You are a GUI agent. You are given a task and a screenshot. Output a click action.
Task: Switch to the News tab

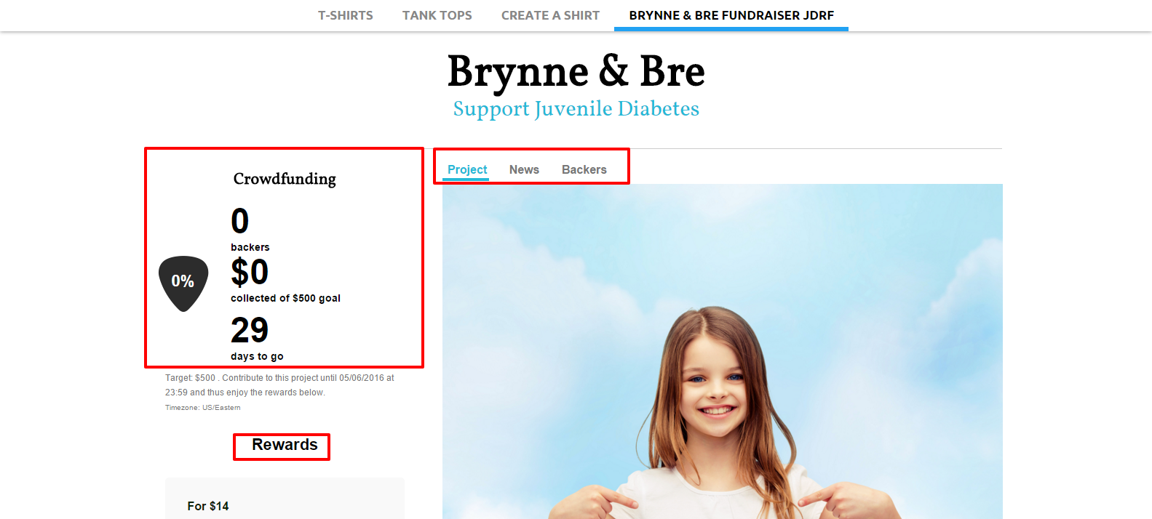[x=524, y=169]
